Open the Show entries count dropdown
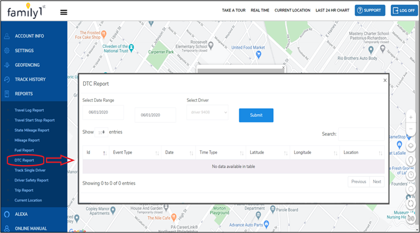This screenshot has height=233, width=420. pyautogui.click(x=101, y=132)
